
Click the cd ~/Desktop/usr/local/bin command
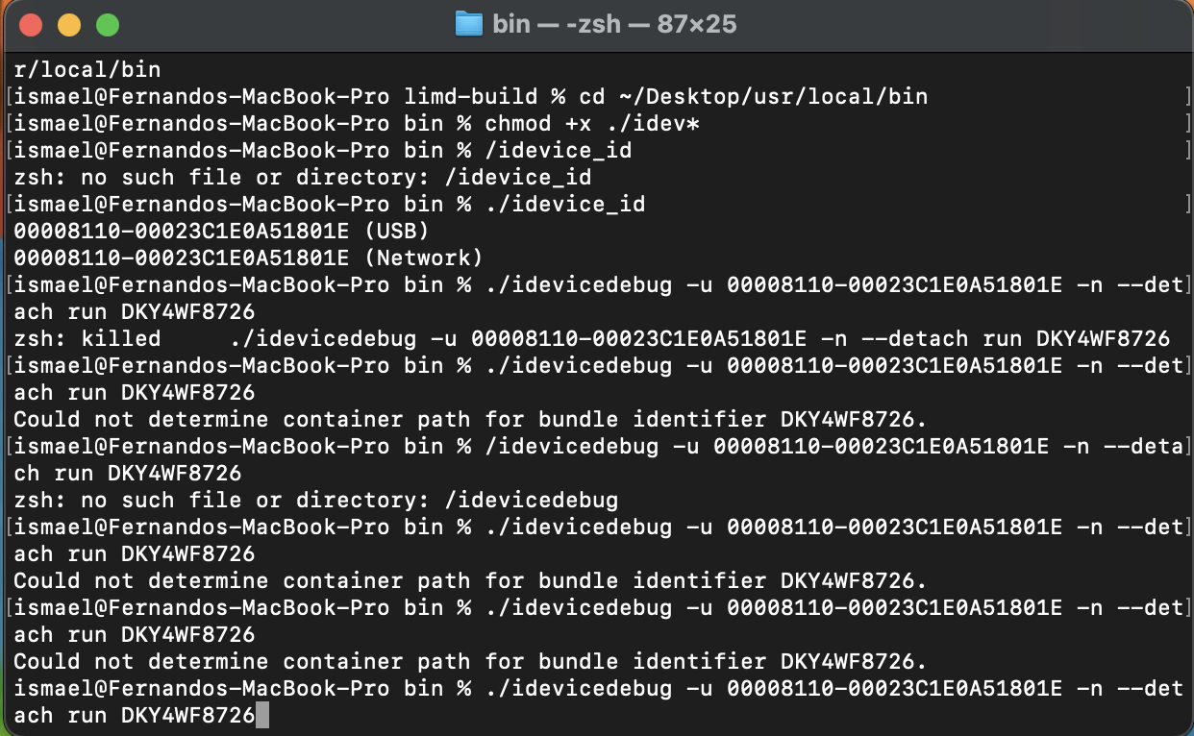[x=750, y=96]
